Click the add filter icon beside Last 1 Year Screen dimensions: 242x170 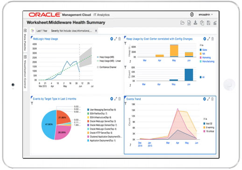click(32, 31)
